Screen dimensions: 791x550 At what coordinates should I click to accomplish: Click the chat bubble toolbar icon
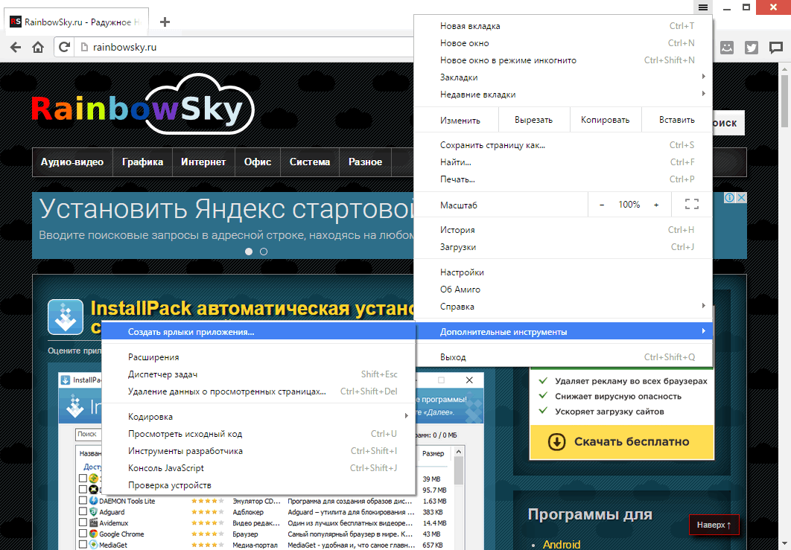776,48
